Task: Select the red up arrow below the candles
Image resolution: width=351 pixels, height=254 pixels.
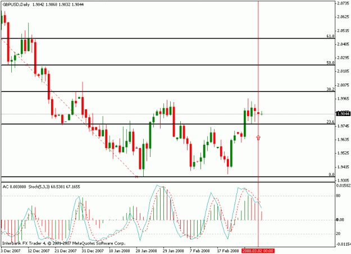Action: coord(258,137)
